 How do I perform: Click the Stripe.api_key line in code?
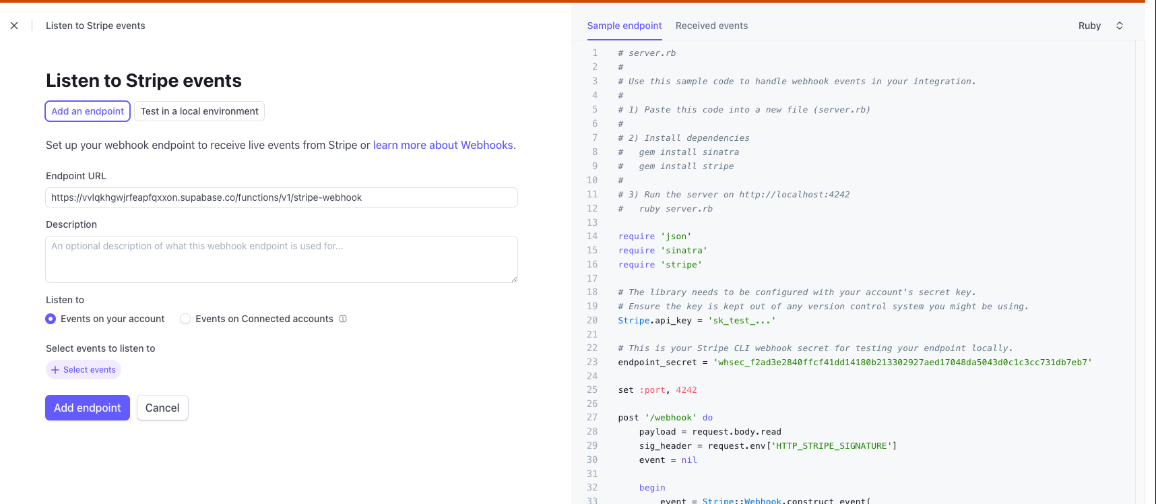697,321
